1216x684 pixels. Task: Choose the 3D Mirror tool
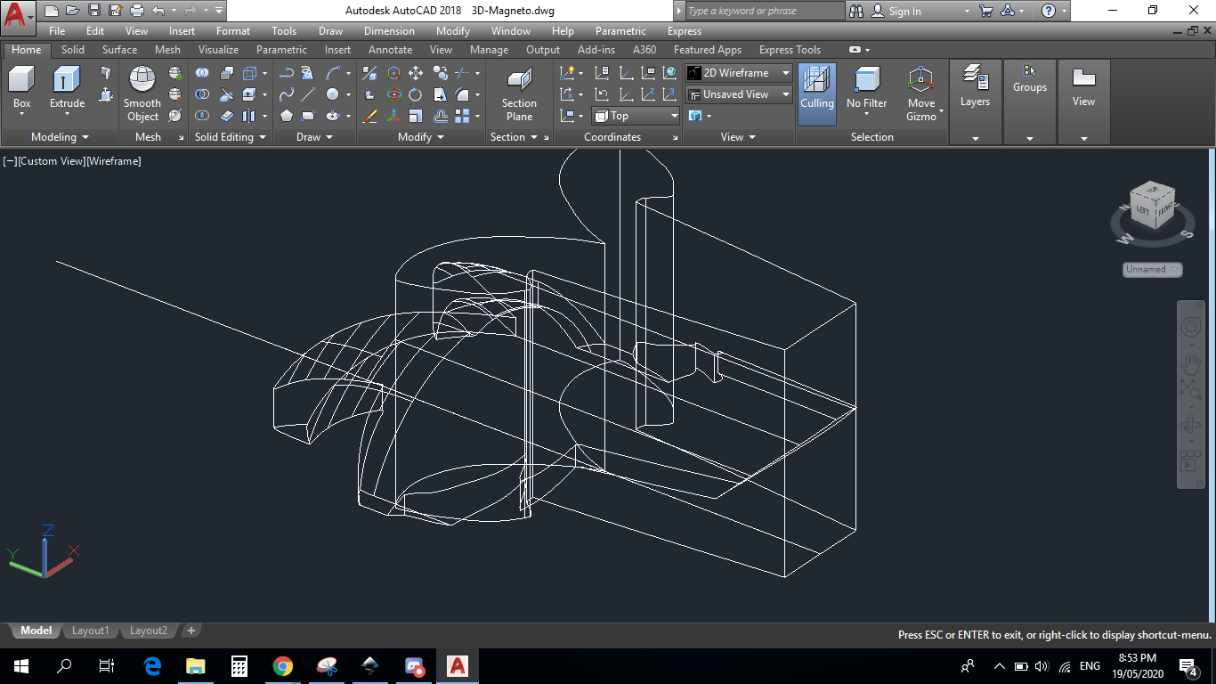coord(370,73)
